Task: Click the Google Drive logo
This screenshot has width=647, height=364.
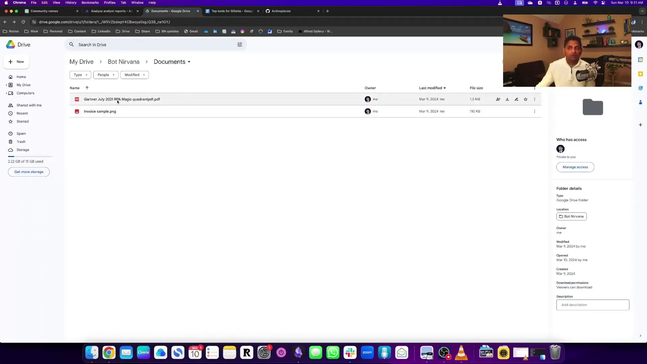Action: [x=10, y=44]
